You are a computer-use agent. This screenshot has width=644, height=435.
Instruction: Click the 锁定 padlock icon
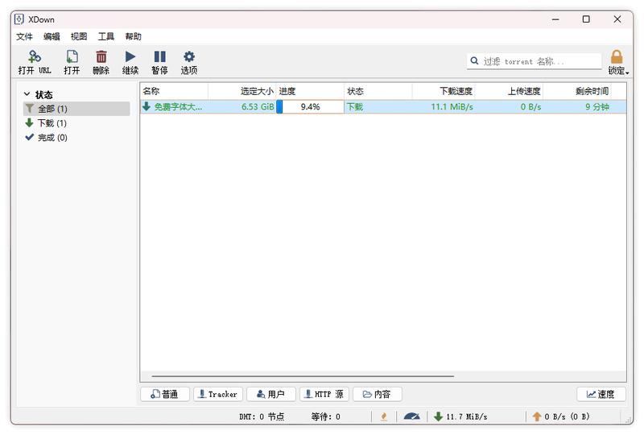pos(617,56)
